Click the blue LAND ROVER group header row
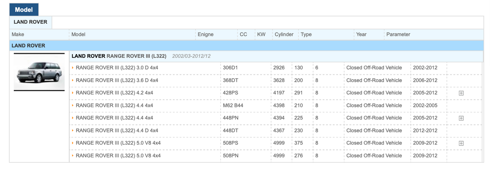This screenshot has height=170, width=490. (246, 46)
